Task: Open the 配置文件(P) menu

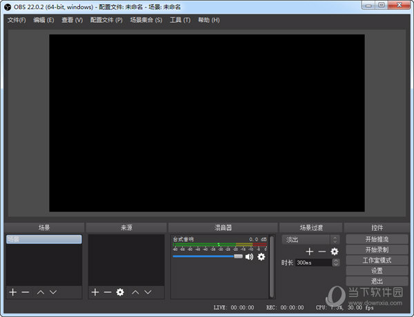Action: point(106,20)
